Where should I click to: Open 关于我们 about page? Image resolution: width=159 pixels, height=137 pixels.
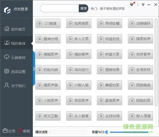(16, 85)
